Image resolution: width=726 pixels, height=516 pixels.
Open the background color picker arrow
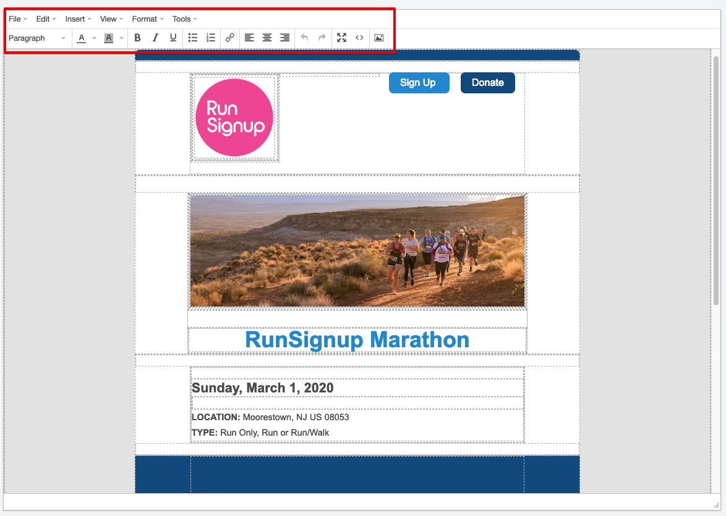(121, 38)
